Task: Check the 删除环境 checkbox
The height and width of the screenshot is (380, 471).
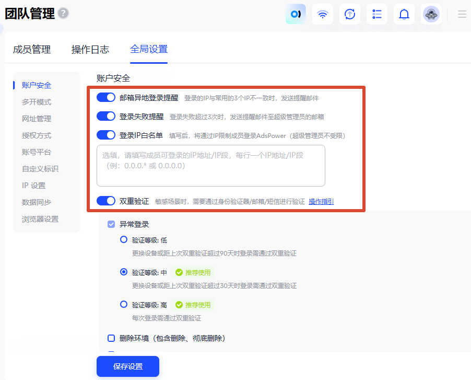Action: point(111,338)
